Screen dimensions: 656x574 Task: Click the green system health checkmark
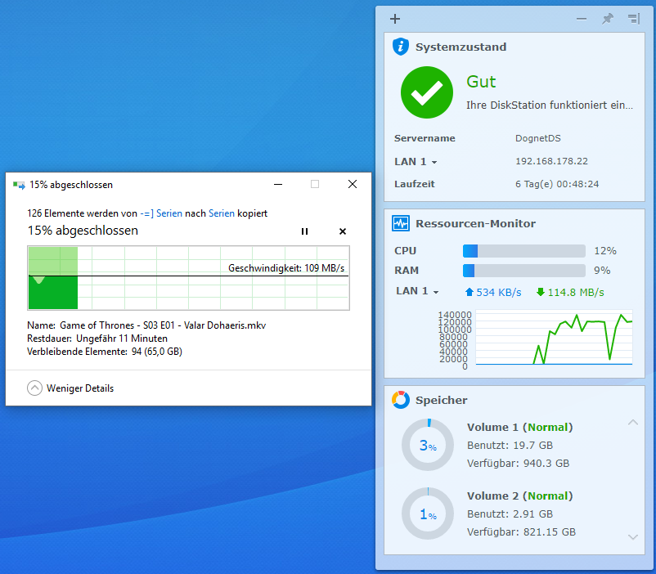point(427,92)
